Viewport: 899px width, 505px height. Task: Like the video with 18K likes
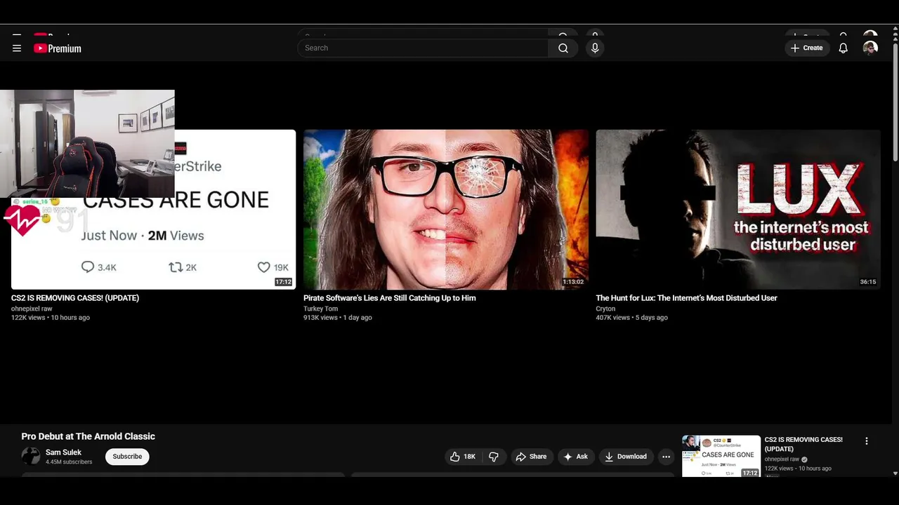pyautogui.click(x=464, y=457)
